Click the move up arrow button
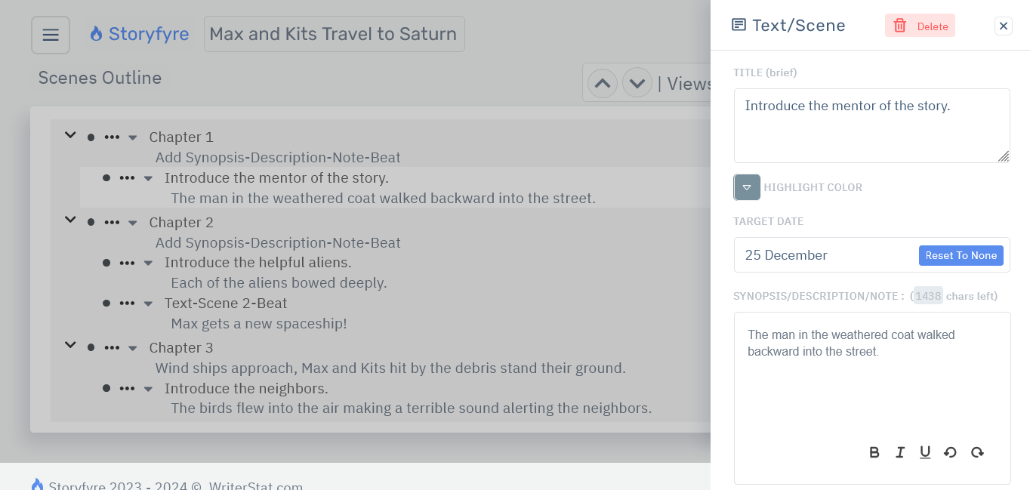 [603, 83]
